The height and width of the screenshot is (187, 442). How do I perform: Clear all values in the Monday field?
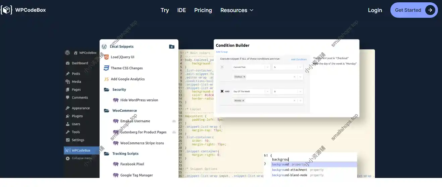(294, 101)
